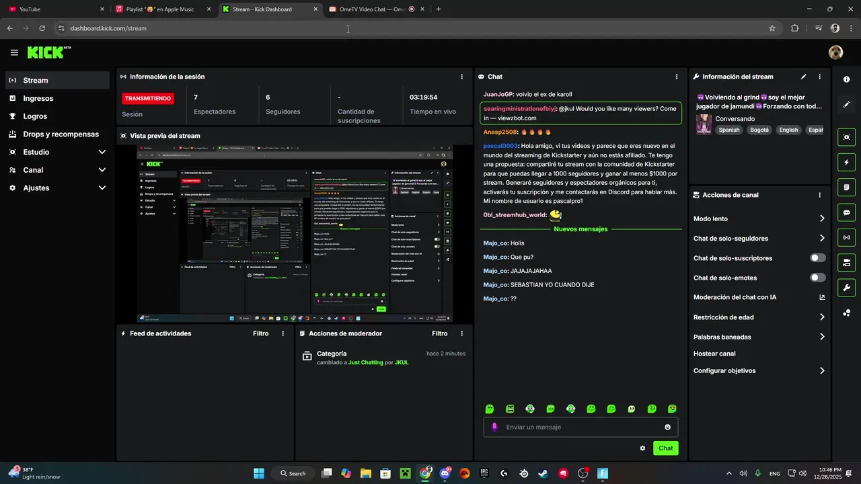
Task: Toggle the lightning bolt widget icon in sidebar
Action: 846,162
